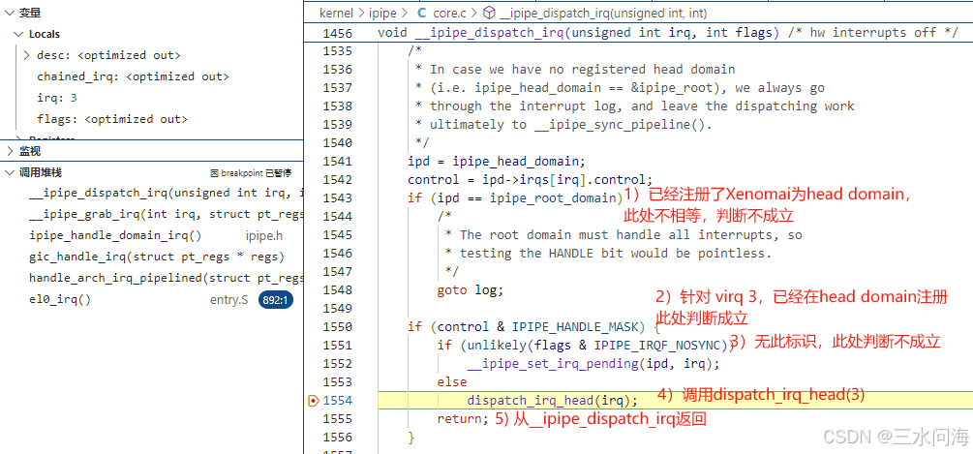The image size is (973, 454).
Task: Select the gic_handle_irq stack frame
Action: click(x=151, y=257)
